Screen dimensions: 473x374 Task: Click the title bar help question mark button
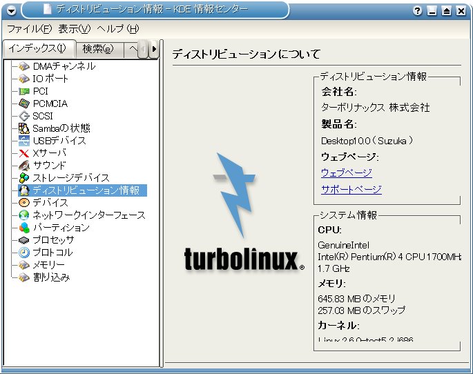click(418, 11)
